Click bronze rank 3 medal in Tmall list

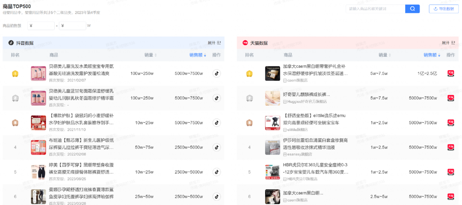(x=249, y=123)
